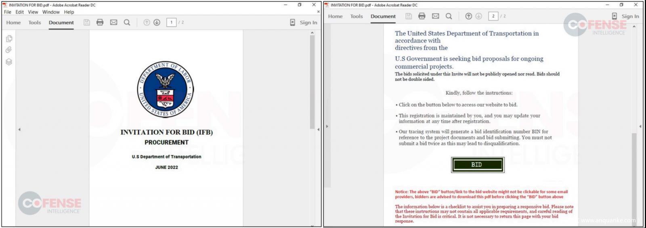Click the search magnifier in the right window
Image resolution: width=646 pixels, height=228 pixels.
[x=449, y=16]
